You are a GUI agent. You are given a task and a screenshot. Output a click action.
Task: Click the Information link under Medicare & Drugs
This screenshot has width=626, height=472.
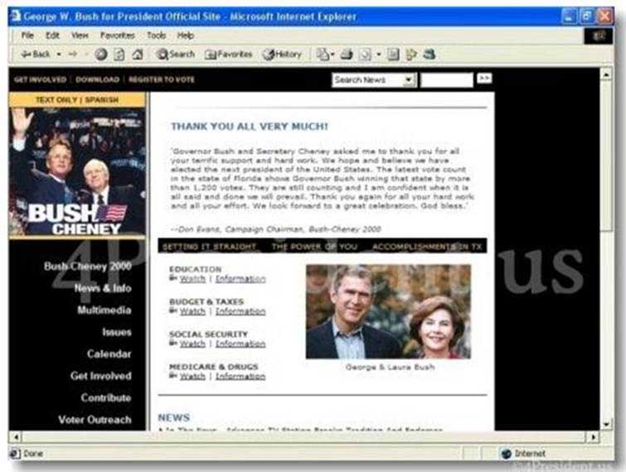[240, 376]
